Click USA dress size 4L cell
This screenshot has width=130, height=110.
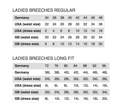[47, 85]
